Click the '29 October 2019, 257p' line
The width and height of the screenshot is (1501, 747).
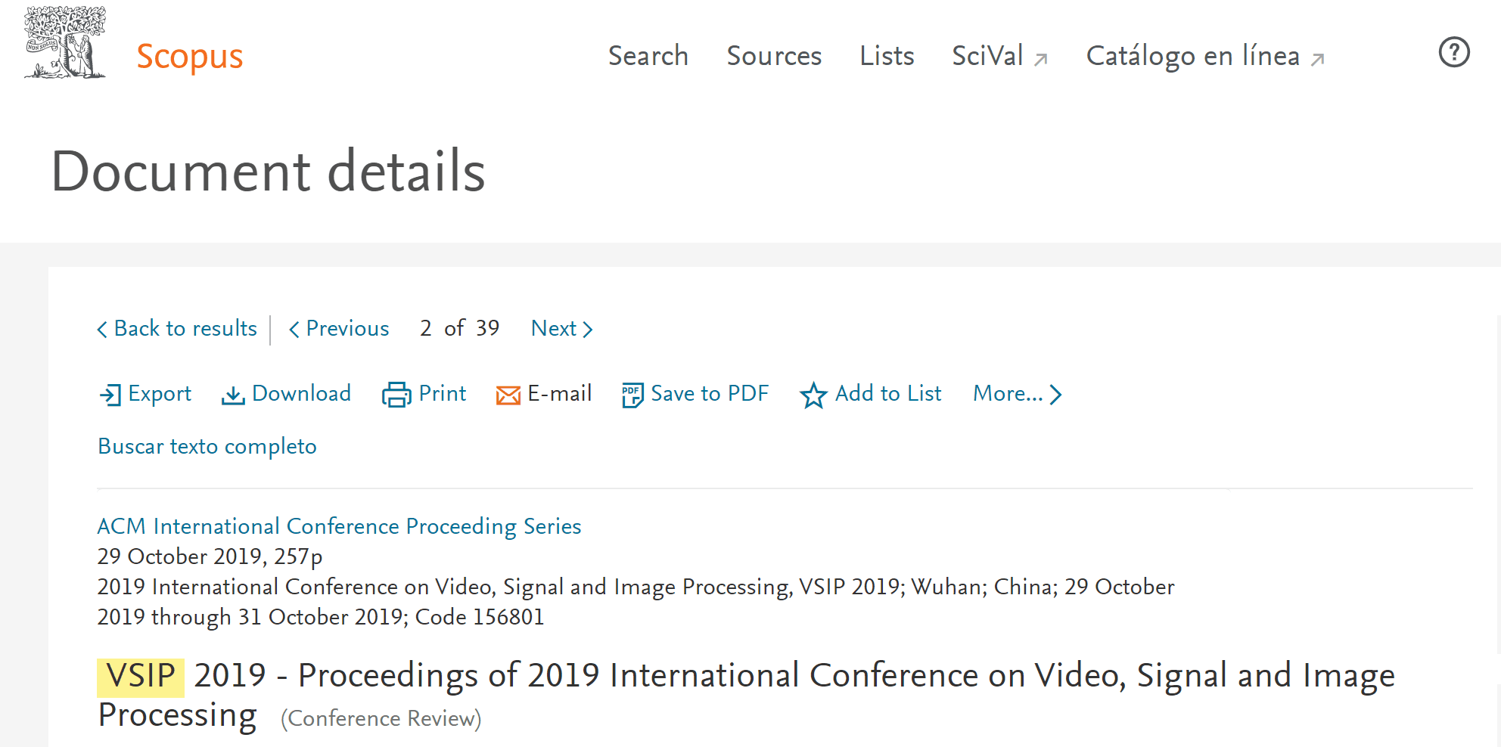point(210,557)
